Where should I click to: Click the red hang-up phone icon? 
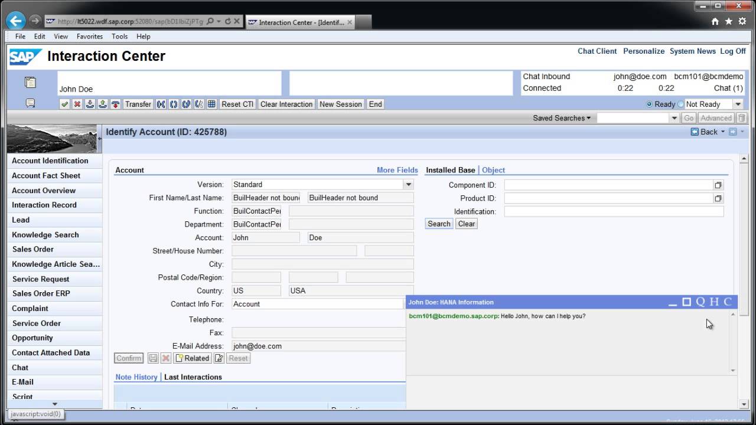pos(115,104)
